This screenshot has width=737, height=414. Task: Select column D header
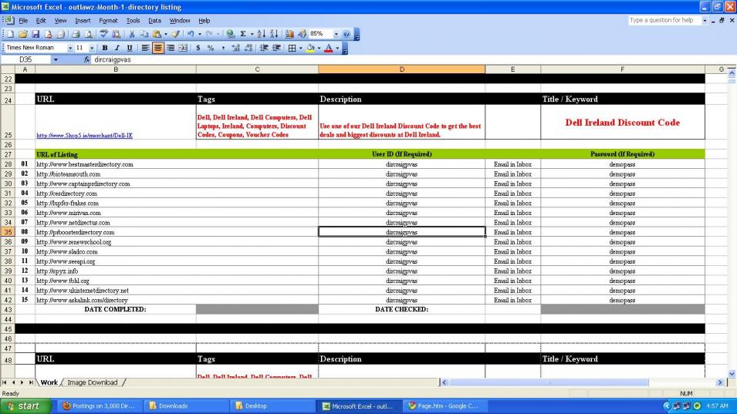401,69
